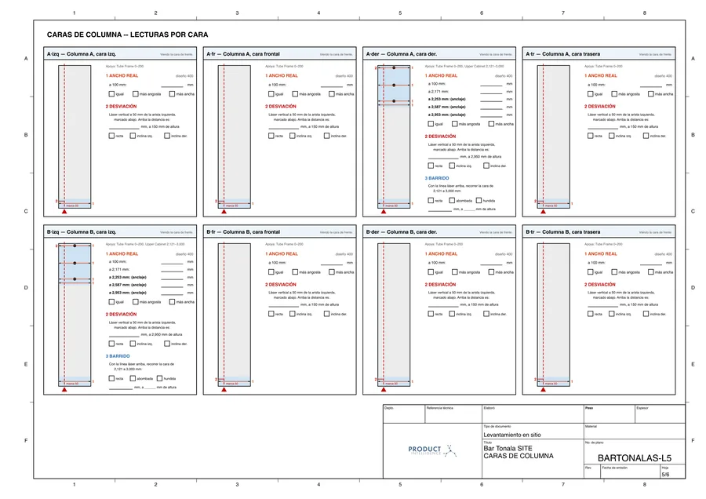Screen dimensions: 706x499
Task: Click the "a 100 mm" blank in B-der panel
Action: click(491, 264)
